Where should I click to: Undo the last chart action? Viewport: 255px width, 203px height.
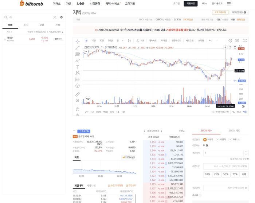[x=210, y=40]
